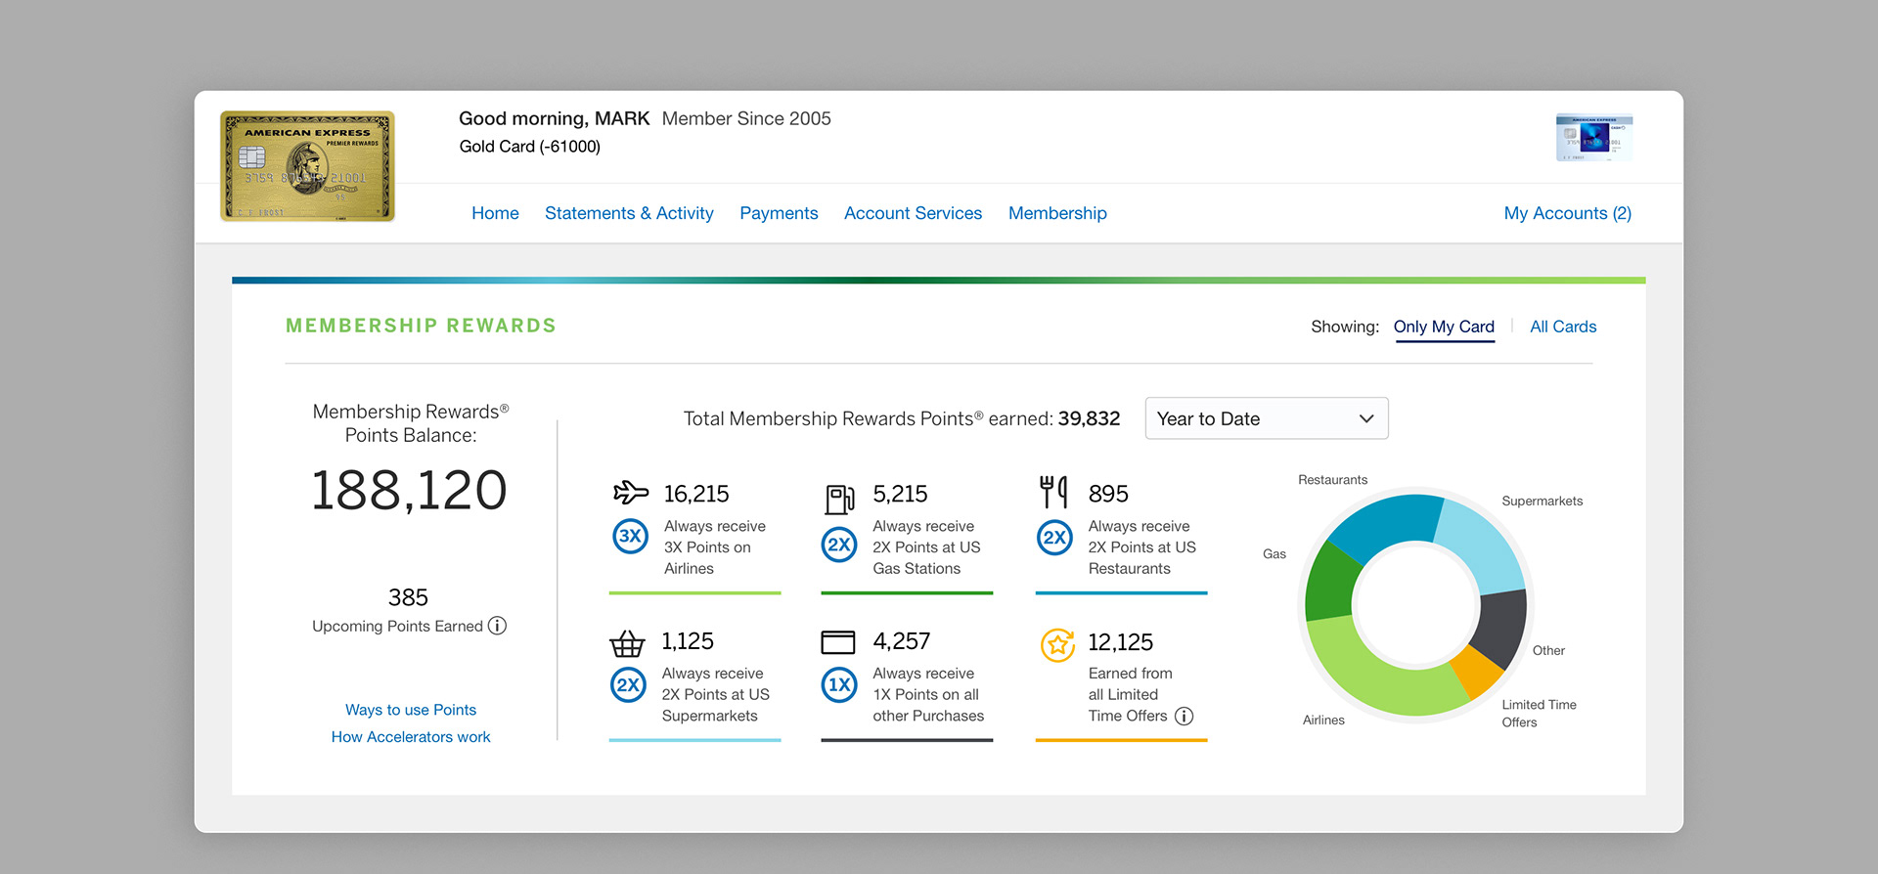This screenshot has height=874, width=1878.
Task: Click the airplane icon for Airlines points
Action: pos(631,492)
